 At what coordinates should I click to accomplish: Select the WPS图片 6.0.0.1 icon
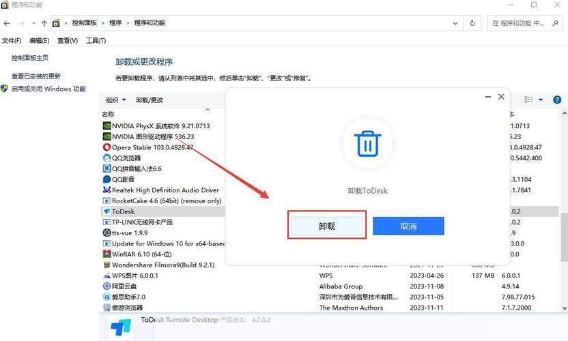click(106, 276)
